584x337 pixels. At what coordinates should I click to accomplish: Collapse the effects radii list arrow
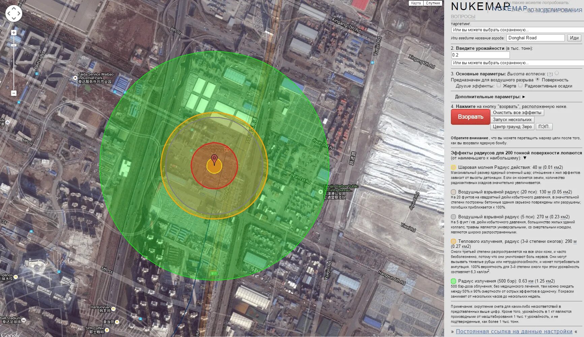tap(525, 158)
